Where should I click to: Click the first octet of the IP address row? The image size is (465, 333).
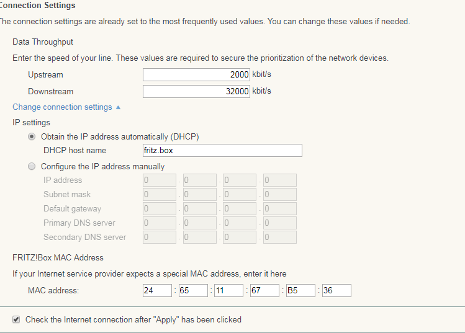(x=160, y=180)
